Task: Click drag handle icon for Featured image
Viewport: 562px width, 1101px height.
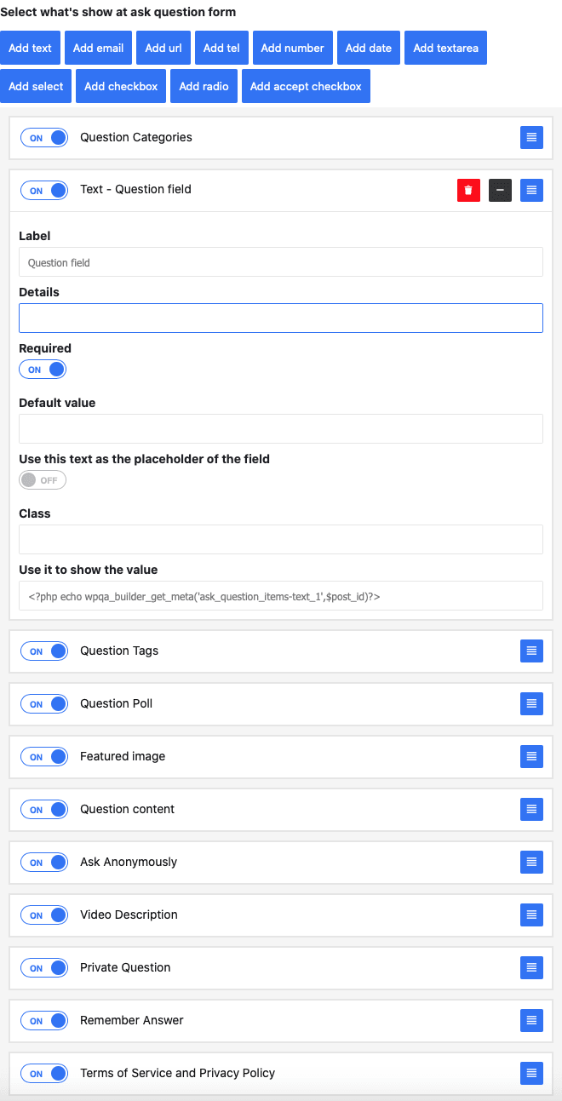Action: point(531,756)
